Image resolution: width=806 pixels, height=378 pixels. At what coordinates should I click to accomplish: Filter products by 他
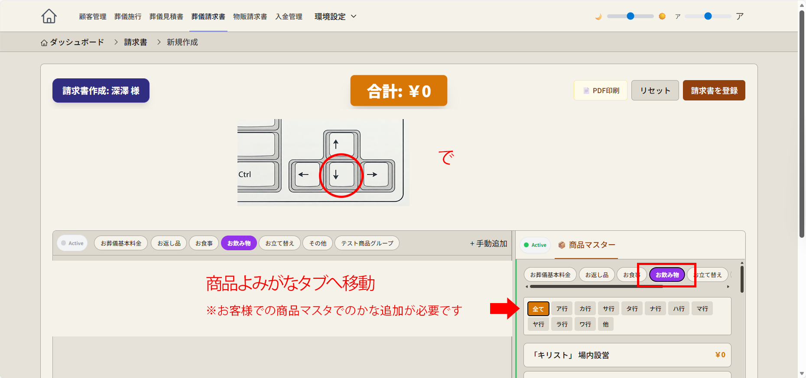point(606,324)
